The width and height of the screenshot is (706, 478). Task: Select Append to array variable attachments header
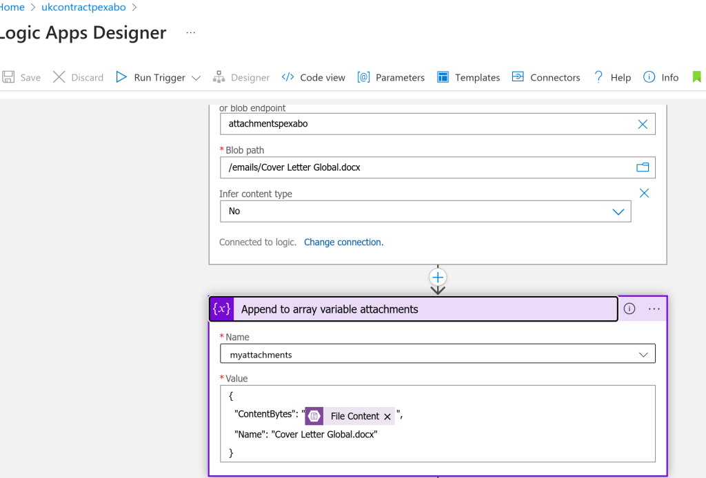tap(414, 309)
